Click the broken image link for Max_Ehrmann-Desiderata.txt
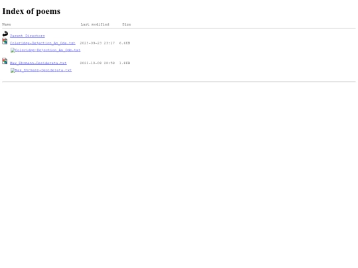Image resolution: width=358 pixels, height=268 pixels. point(41,70)
